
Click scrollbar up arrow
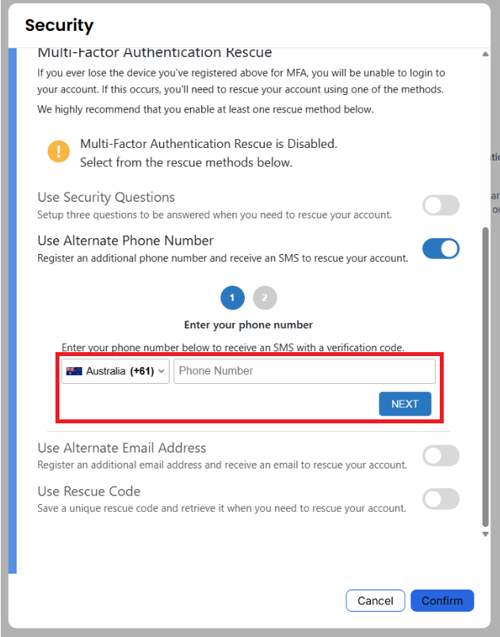point(486,54)
